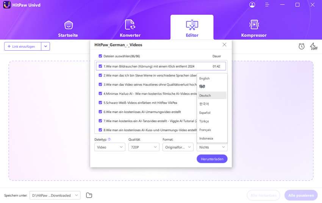This screenshot has width=322, height=203.
Task: Select Deutsch from the language list
Action: (x=212, y=95)
